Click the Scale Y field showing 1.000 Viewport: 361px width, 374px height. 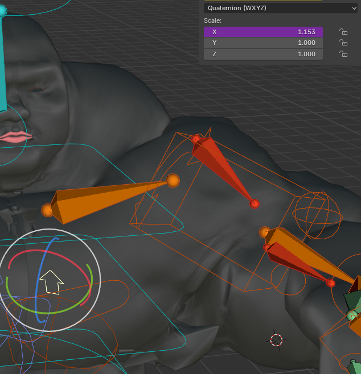(x=263, y=43)
